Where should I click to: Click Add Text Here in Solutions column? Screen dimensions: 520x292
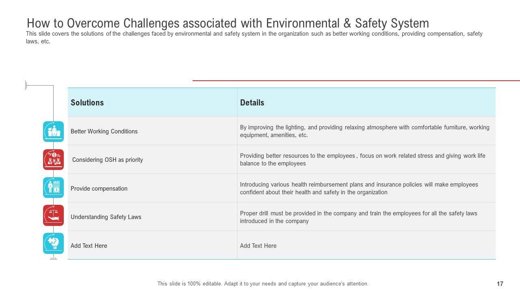pyautogui.click(x=89, y=246)
